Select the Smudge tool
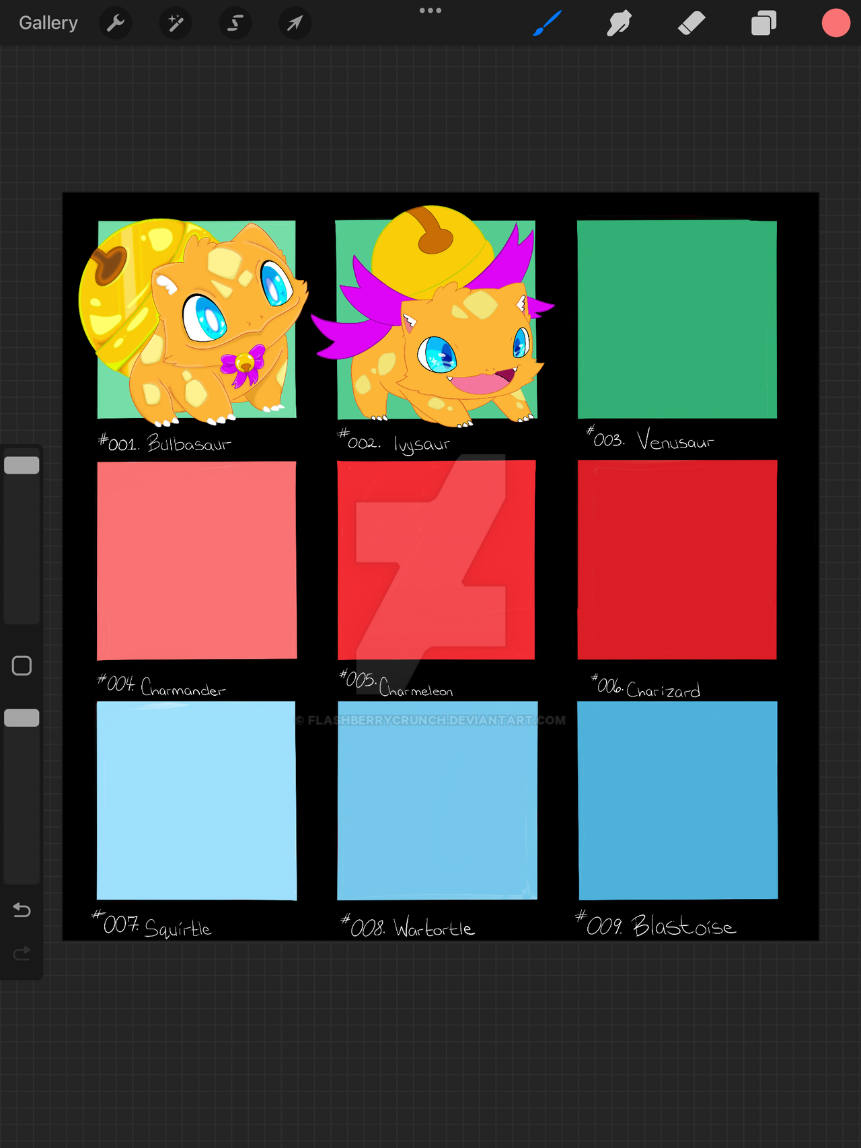The height and width of the screenshot is (1148, 861). [619, 23]
